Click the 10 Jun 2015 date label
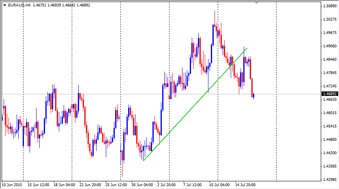 [x=12, y=185]
